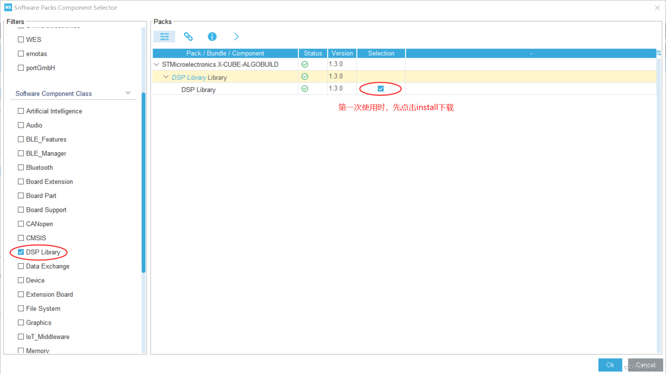Enable the Artificial Intelligence filter

(x=21, y=111)
